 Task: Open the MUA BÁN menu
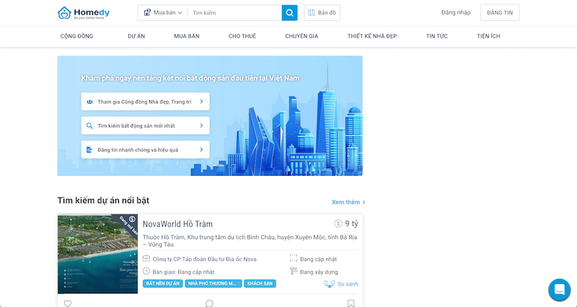point(187,36)
